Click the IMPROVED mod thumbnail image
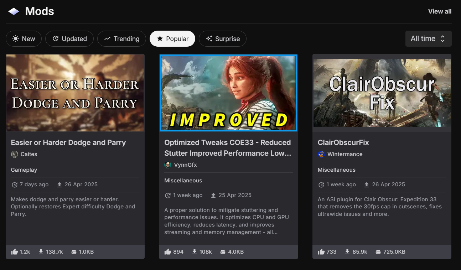Viewport: 461px width, 270px height. [x=228, y=93]
